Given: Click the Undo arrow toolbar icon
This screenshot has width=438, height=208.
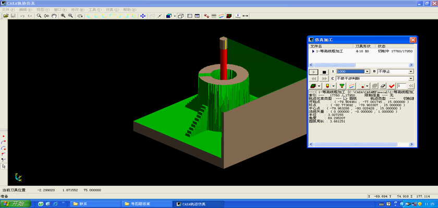Looking at the screenshot, I should tap(22, 16).
